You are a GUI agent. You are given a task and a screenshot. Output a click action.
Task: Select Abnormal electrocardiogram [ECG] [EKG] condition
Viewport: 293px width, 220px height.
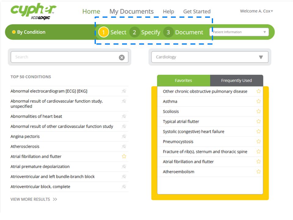coord(49,91)
